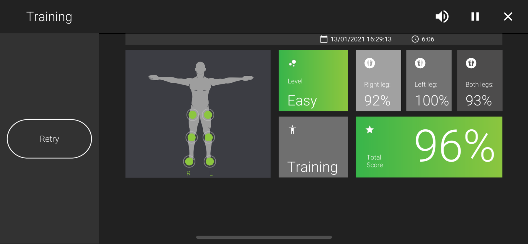
Task: Select the left hip sensor dot
Action: (208, 115)
